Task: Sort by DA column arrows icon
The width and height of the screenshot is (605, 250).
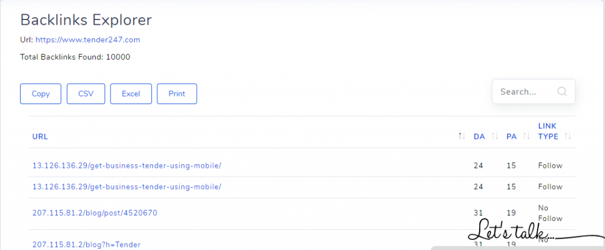Action: pyautogui.click(x=495, y=136)
